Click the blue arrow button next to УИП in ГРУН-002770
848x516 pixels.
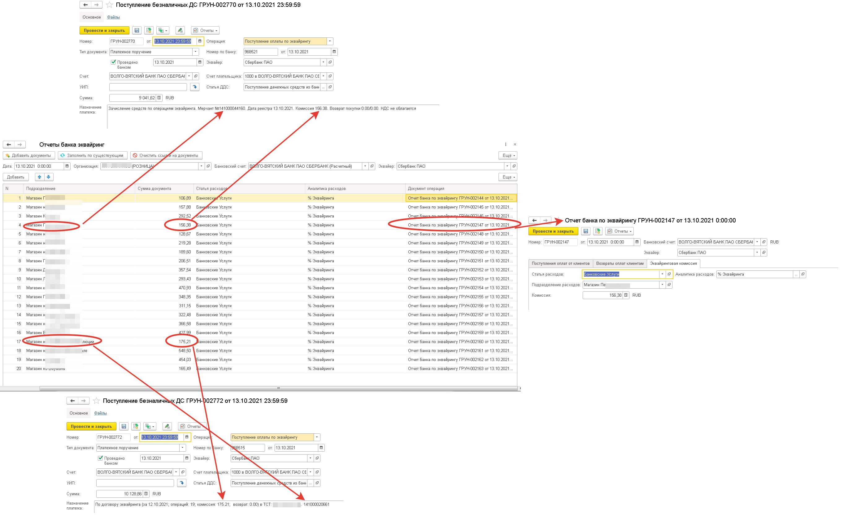(x=195, y=87)
